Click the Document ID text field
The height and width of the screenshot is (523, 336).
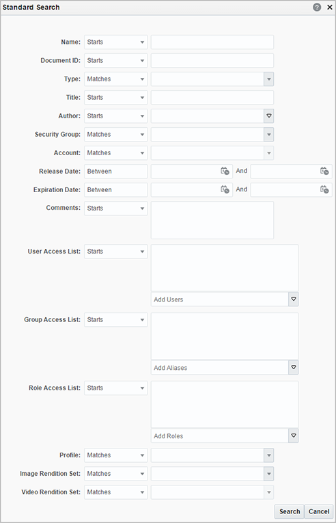click(x=212, y=60)
